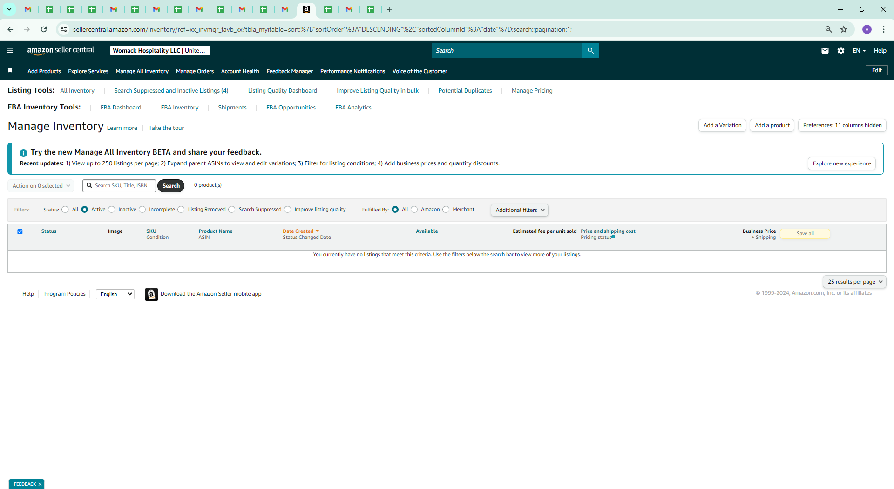Open the Listing Quality Dashboard link
894x489 pixels.
[x=283, y=91]
